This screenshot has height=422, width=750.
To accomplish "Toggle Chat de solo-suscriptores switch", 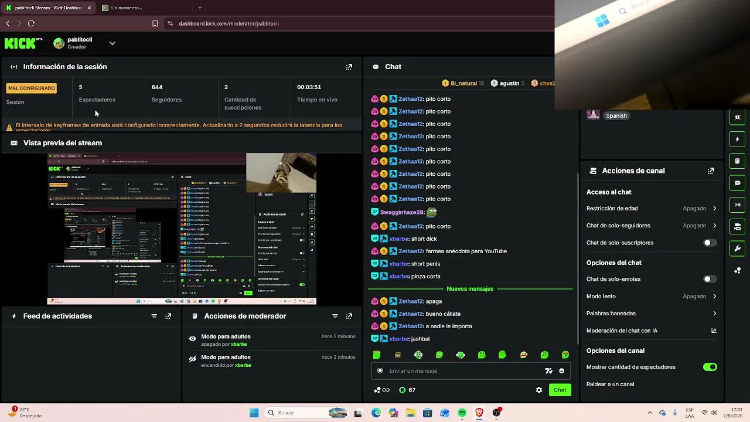I will tap(710, 243).
